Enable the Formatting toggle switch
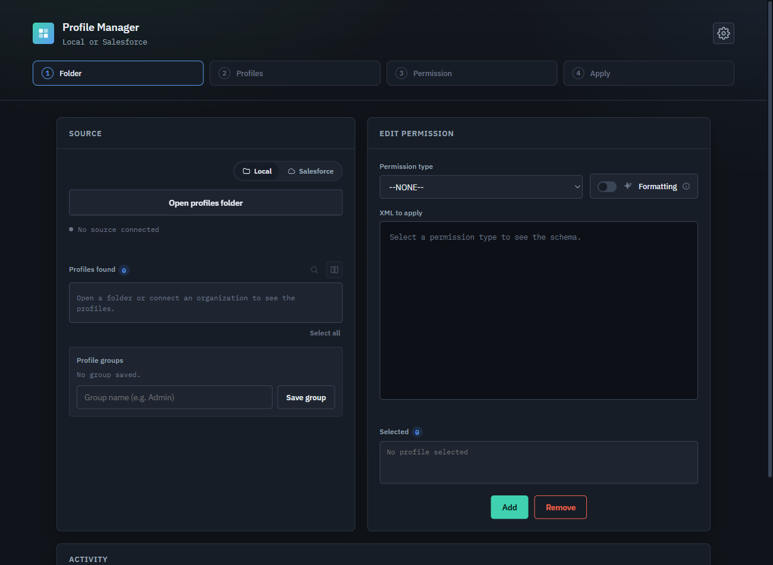773x565 pixels. pyautogui.click(x=607, y=187)
